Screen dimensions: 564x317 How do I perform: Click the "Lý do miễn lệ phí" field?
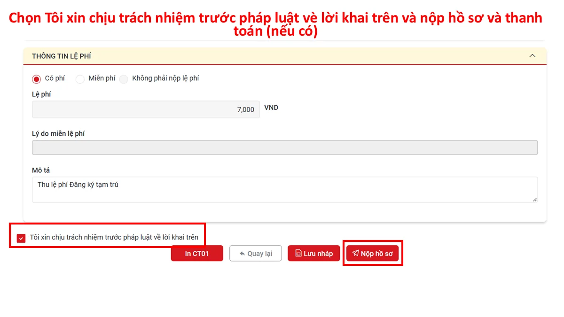click(285, 147)
